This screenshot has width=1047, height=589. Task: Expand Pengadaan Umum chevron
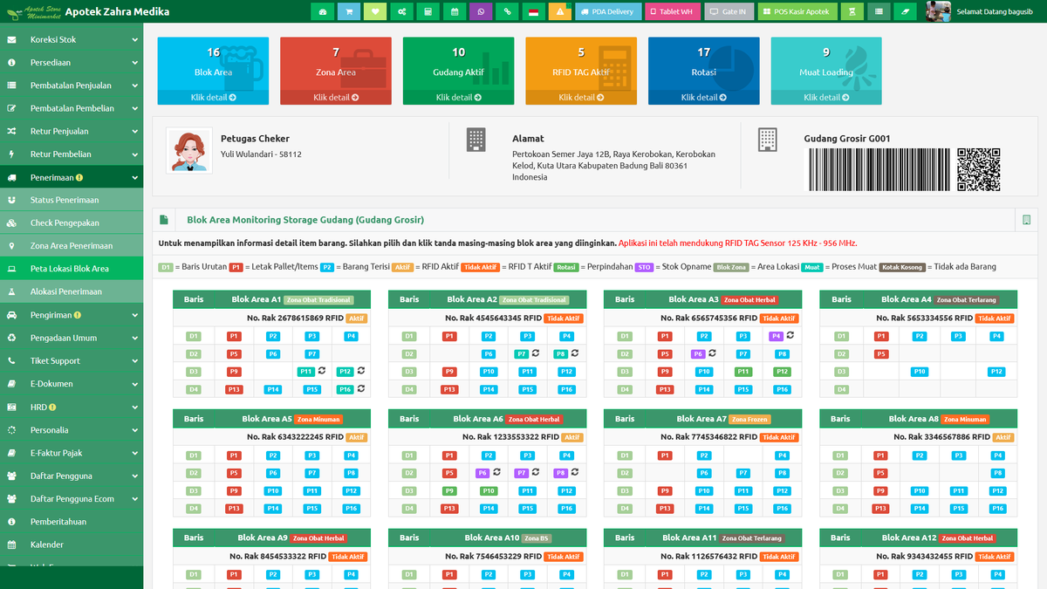click(x=135, y=338)
